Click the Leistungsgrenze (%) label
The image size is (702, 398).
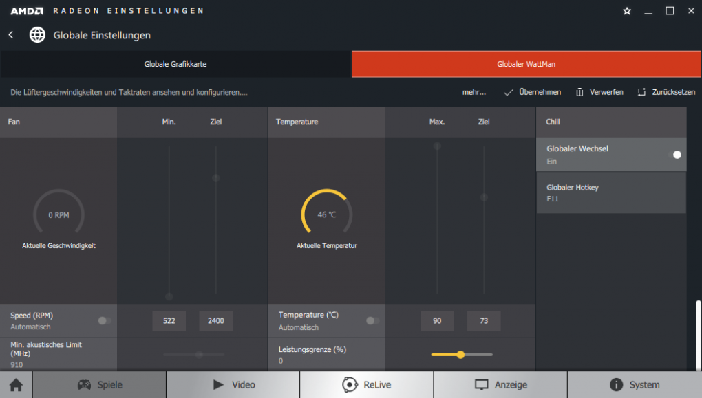coord(312,349)
